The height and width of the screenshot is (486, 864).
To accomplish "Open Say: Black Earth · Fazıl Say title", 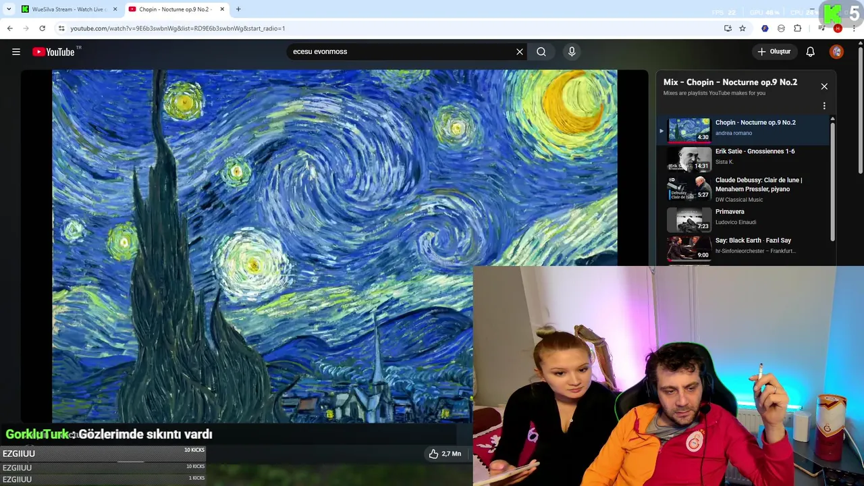I will [x=753, y=240].
